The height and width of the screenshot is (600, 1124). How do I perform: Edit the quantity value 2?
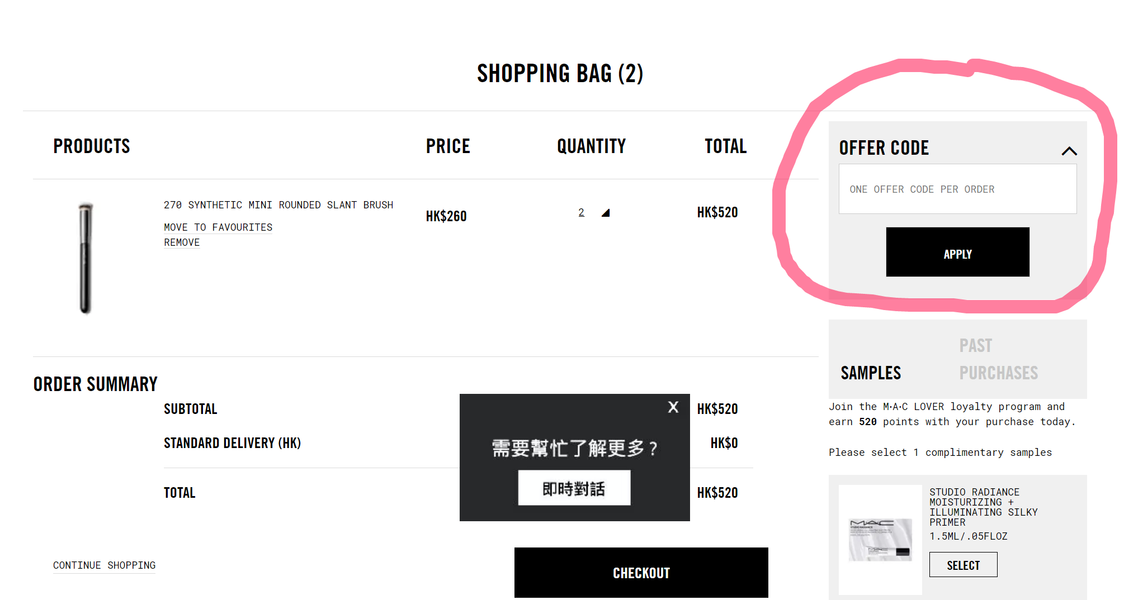pos(581,212)
